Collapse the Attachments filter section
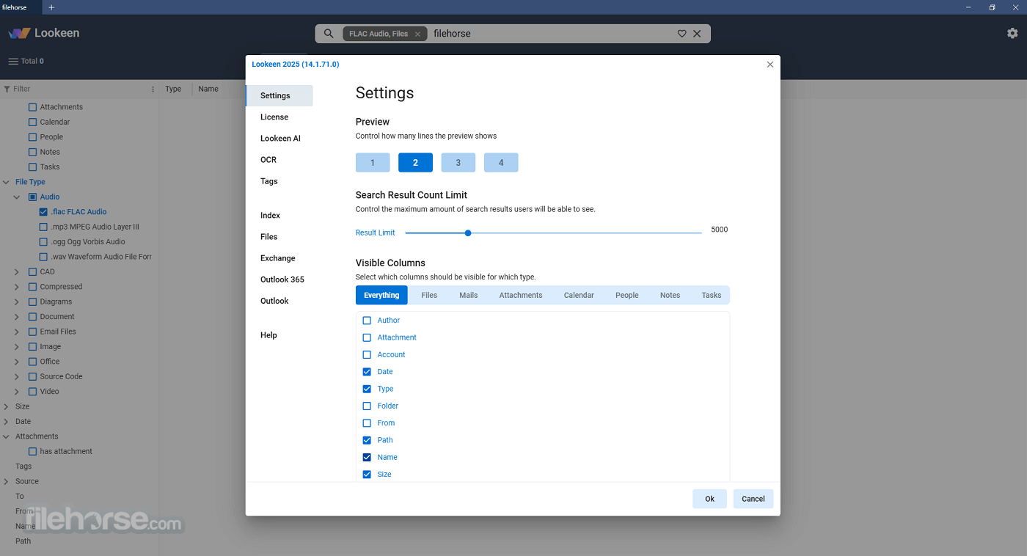1027x556 pixels. click(x=6, y=436)
